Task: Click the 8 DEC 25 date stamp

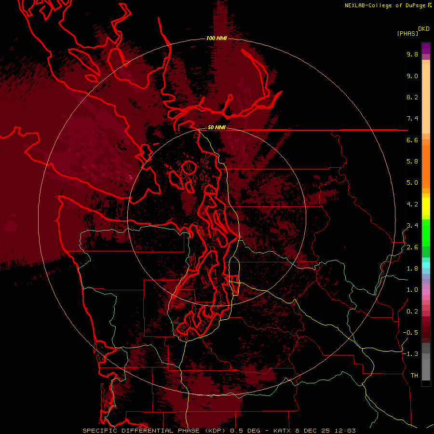Action: tap(313, 431)
